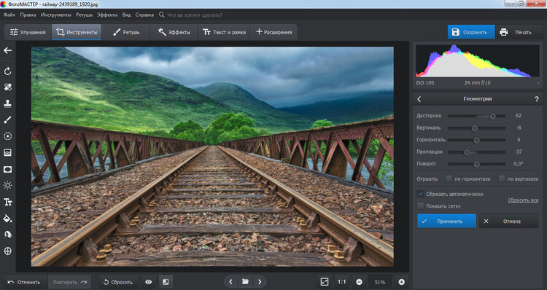This screenshot has width=547, height=290.
Task: Click the Сбросить все link
Action: [523, 200]
